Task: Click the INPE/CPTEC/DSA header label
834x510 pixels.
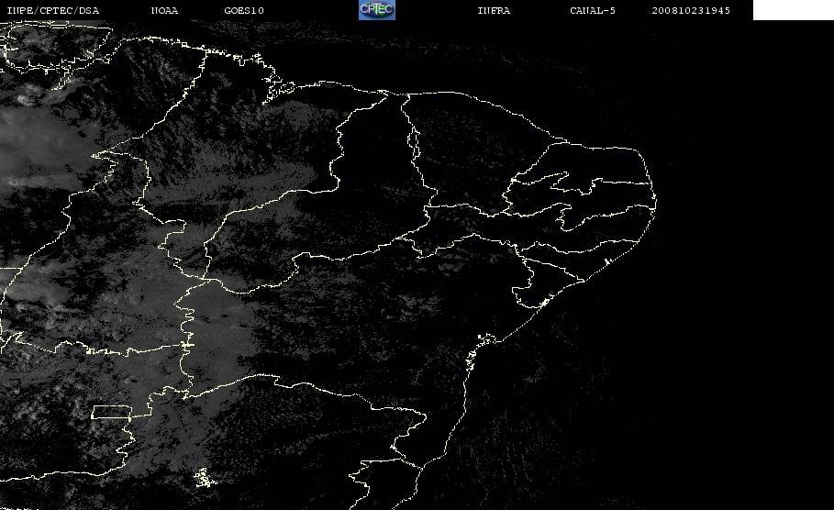Action: point(53,10)
